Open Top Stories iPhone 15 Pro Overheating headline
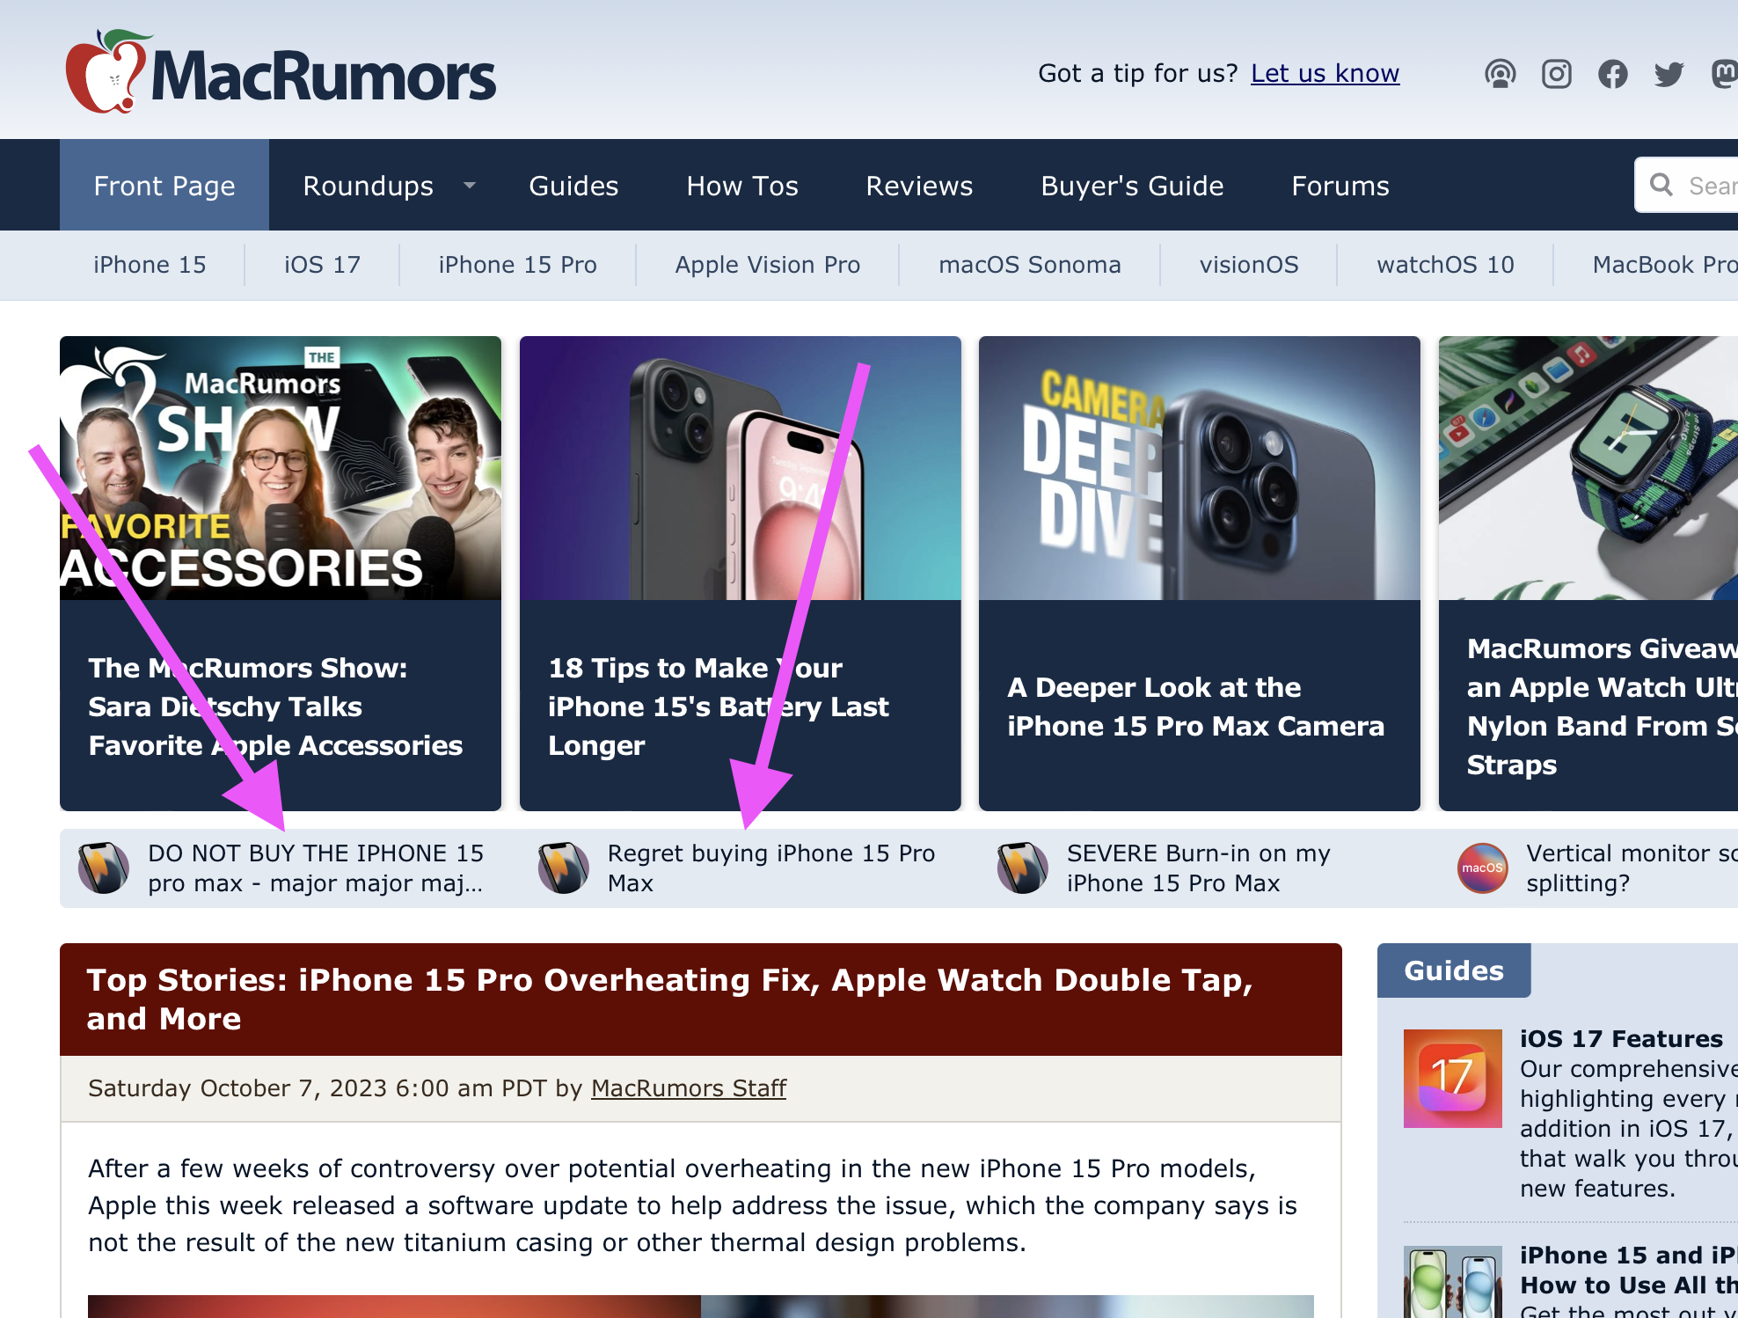The width and height of the screenshot is (1738, 1318). (670, 999)
